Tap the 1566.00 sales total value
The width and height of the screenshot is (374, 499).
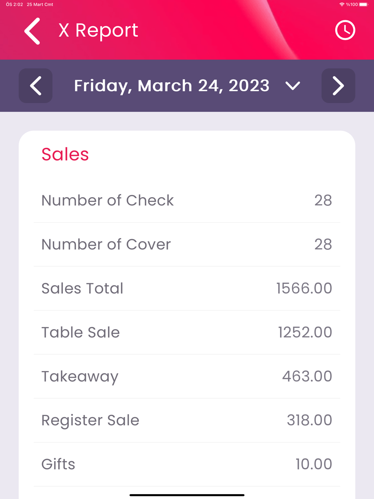[x=304, y=288]
